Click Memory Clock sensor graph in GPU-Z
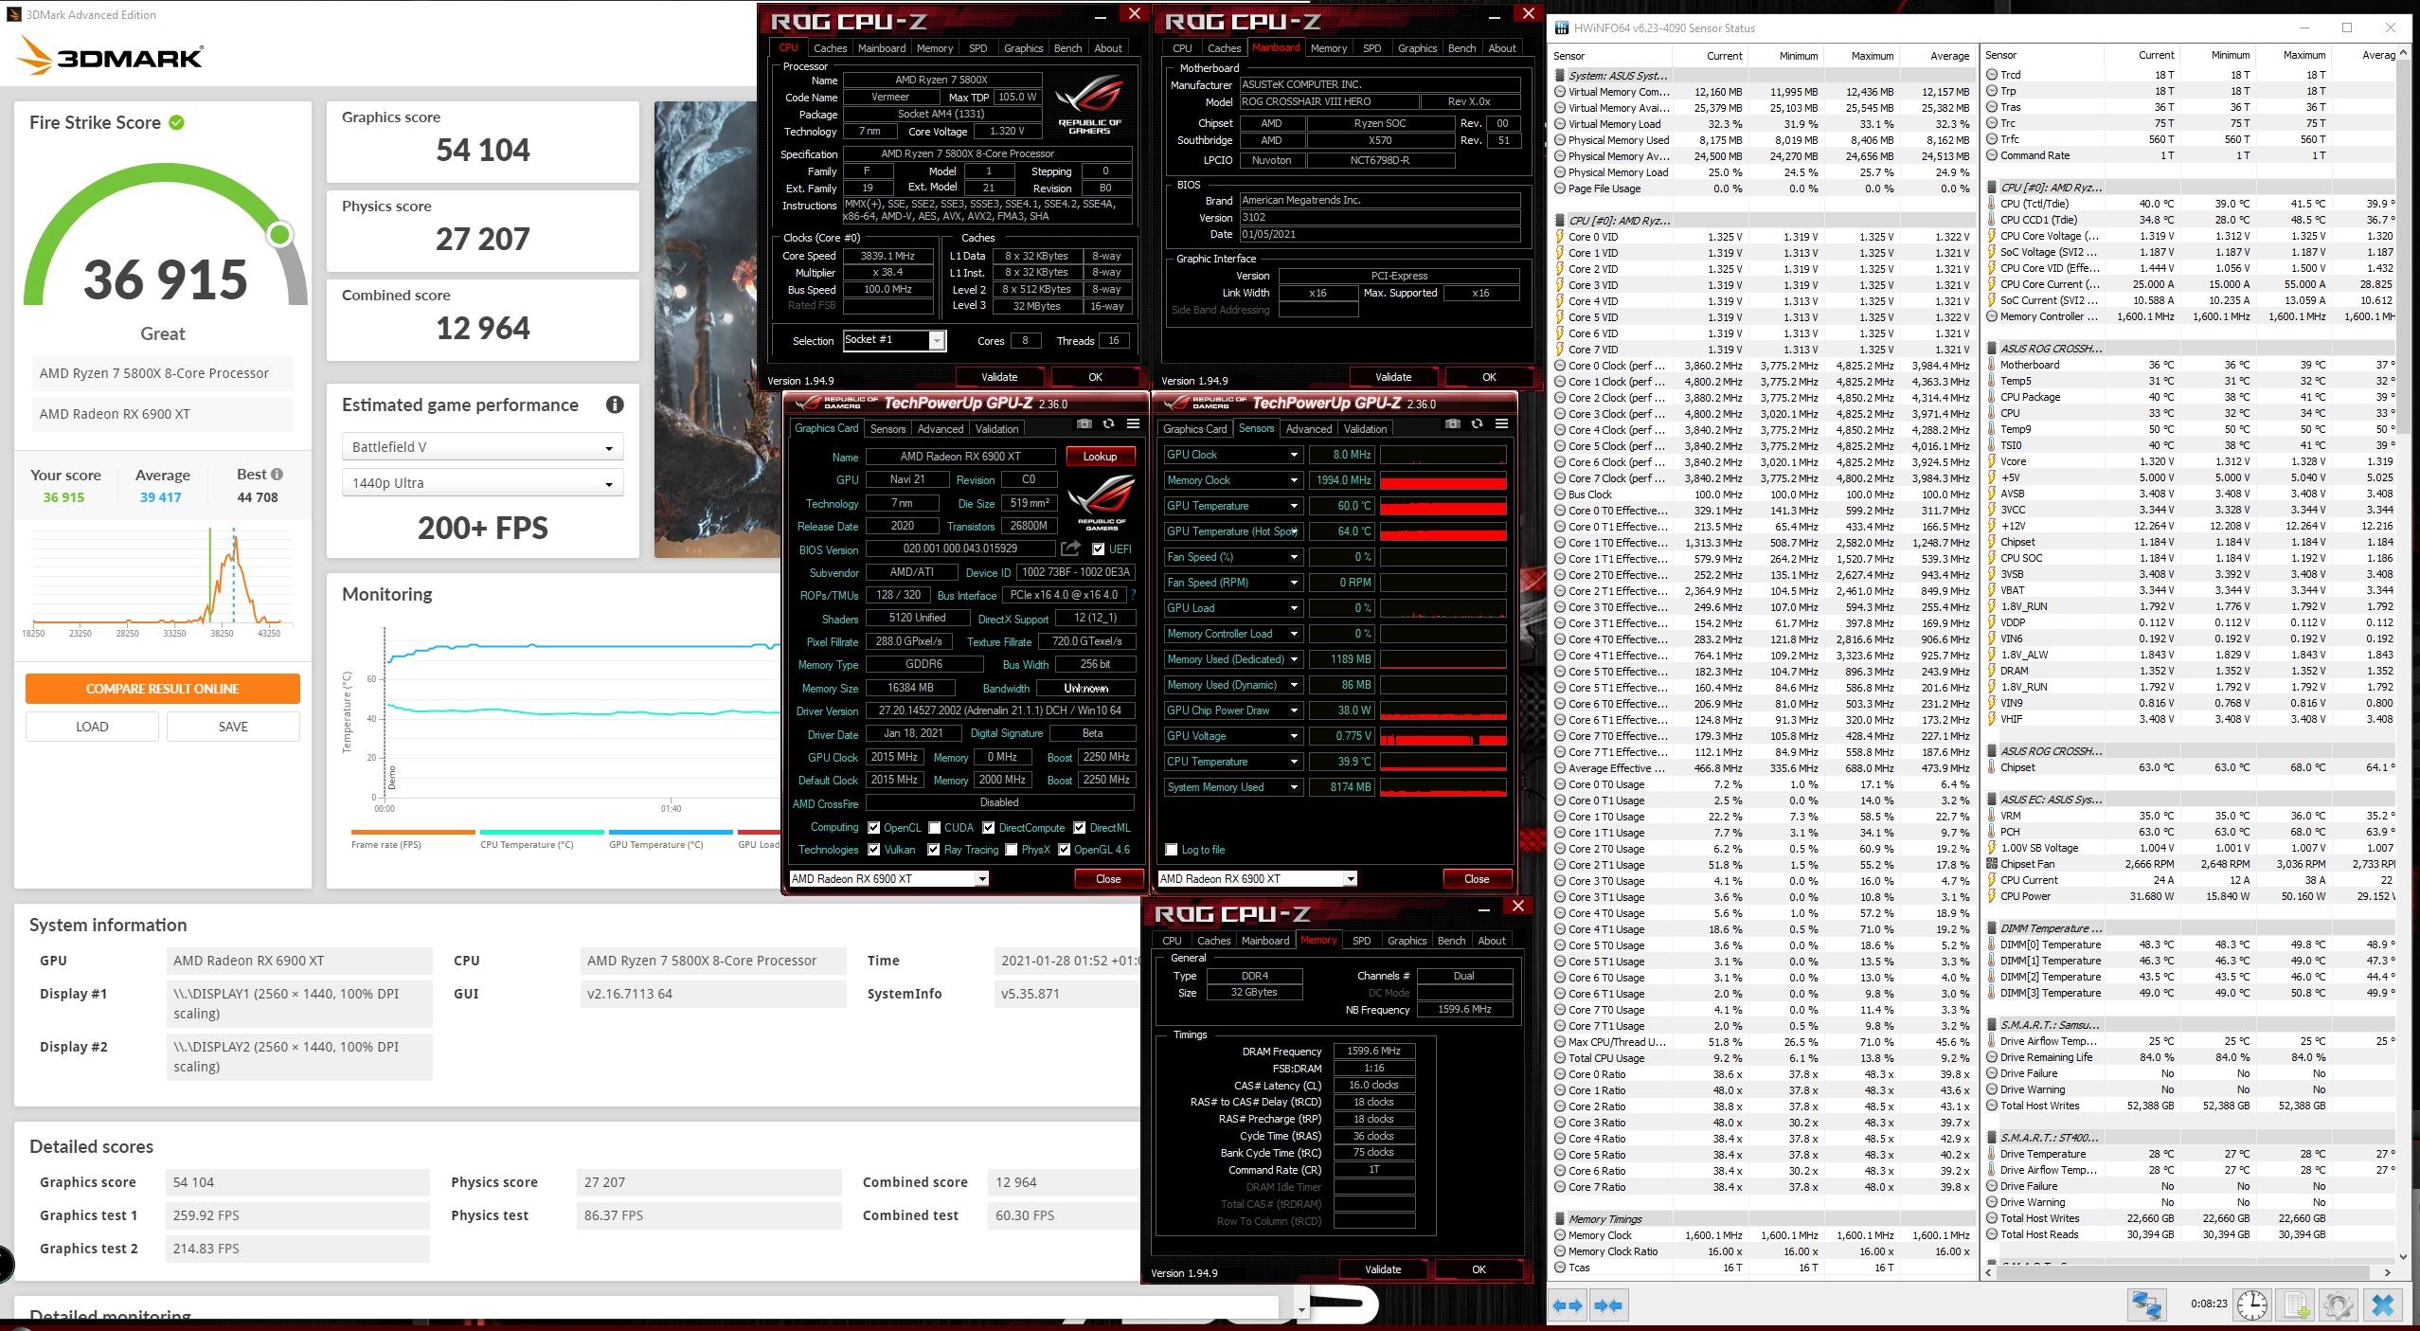2420x1331 pixels. [x=1443, y=480]
